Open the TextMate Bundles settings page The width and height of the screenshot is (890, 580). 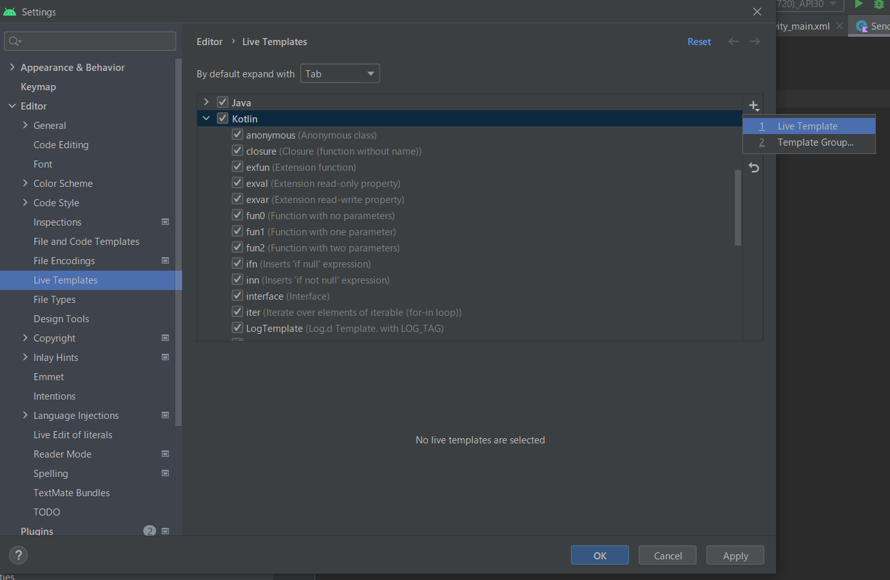[72, 492]
